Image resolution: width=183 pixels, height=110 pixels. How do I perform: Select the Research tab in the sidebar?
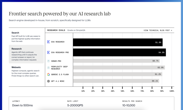[x=26, y=54]
